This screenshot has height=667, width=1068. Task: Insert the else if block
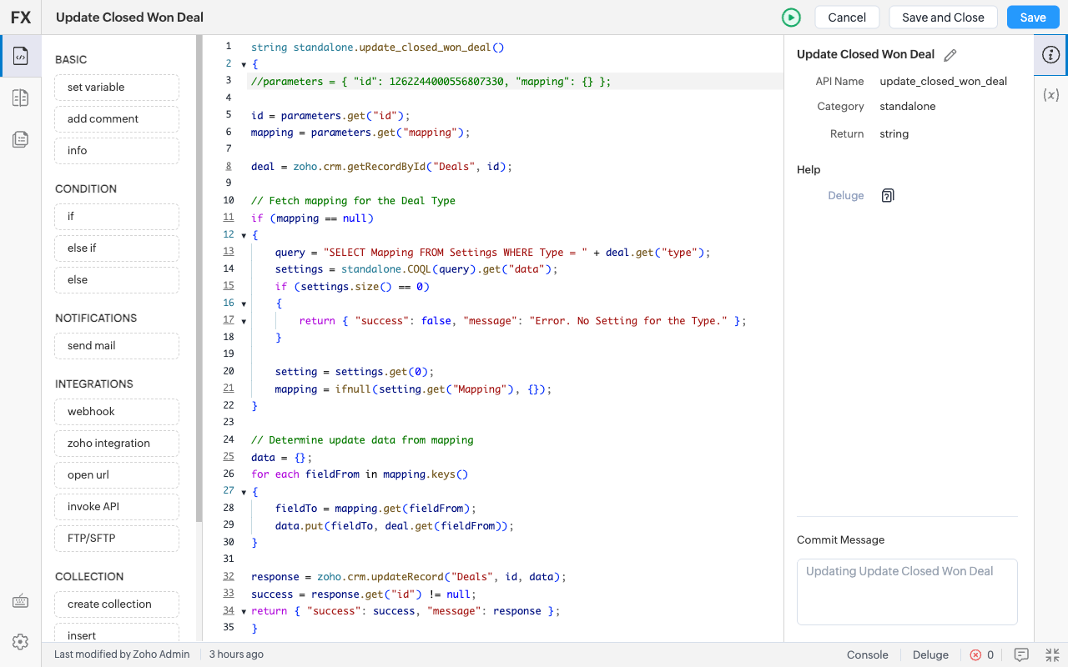pos(117,248)
